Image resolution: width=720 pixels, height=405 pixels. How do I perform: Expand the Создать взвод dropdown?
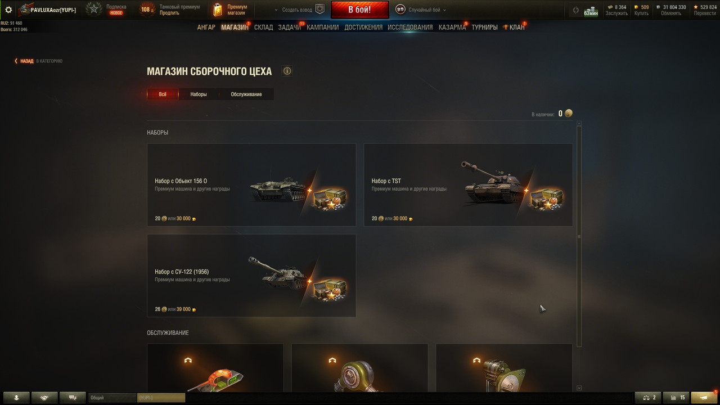point(294,10)
